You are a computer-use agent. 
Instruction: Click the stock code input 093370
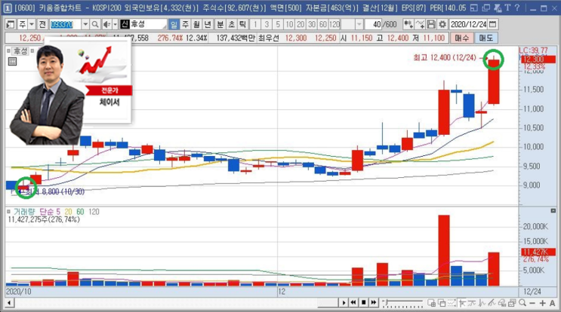[x=66, y=24]
